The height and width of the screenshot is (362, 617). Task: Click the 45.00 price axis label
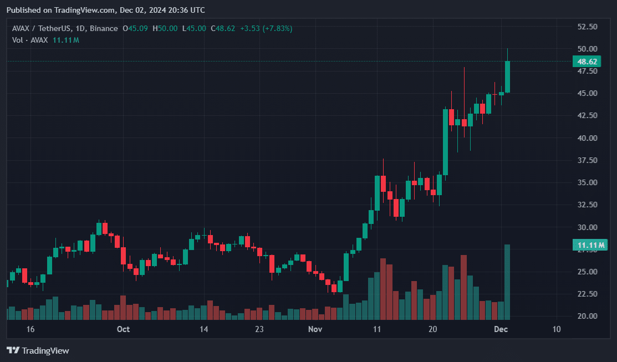coord(587,93)
